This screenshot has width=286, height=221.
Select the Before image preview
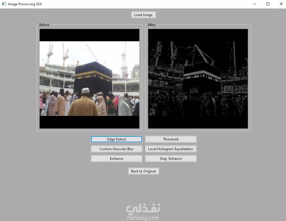click(x=89, y=79)
